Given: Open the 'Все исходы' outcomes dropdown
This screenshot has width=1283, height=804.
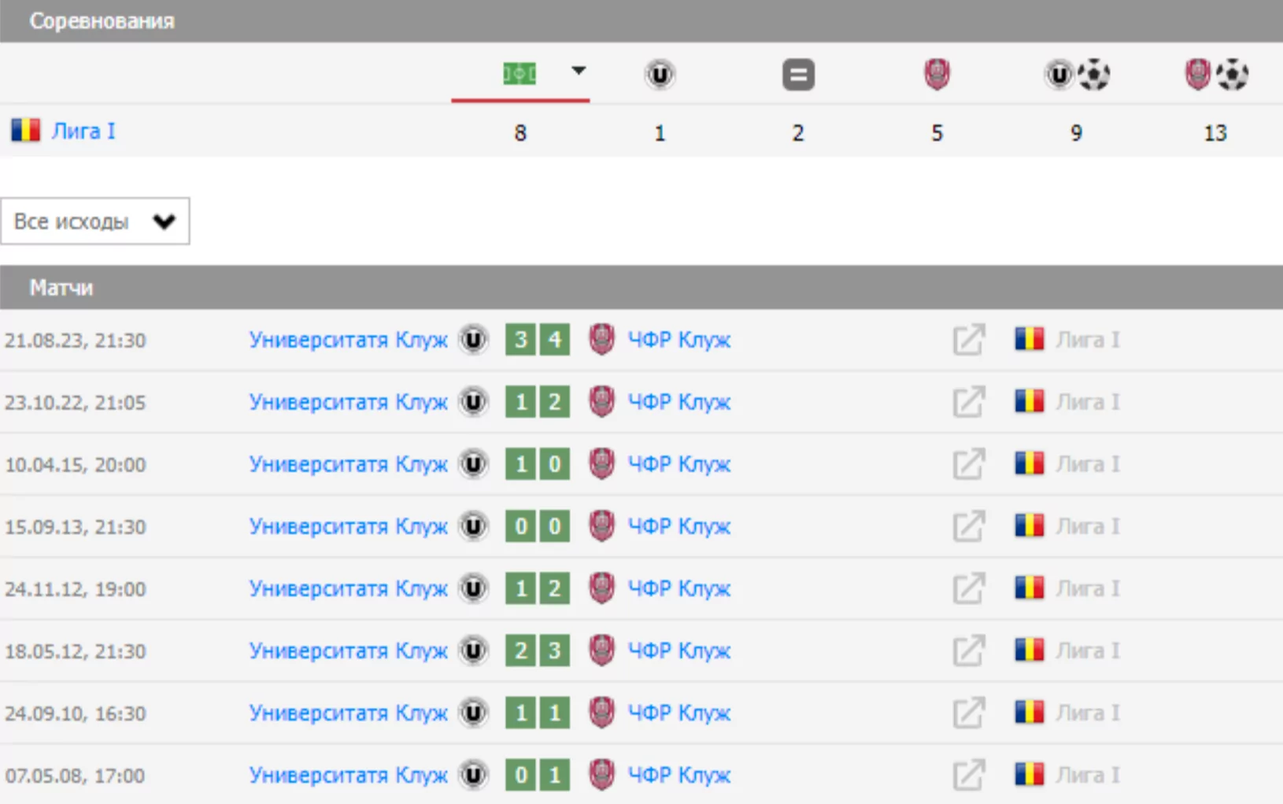Looking at the screenshot, I should [94, 221].
